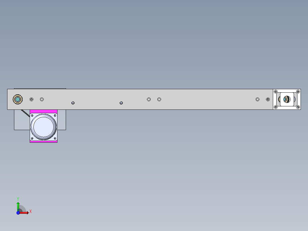Select the small dark pin nearest the motor bracket
The height and width of the screenshot is (231, 308).
coord(73,103)
